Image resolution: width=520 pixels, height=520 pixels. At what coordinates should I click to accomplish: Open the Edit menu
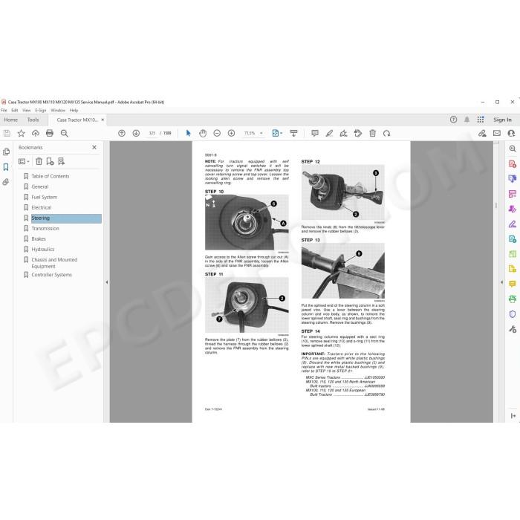click(x=15, y=111)
